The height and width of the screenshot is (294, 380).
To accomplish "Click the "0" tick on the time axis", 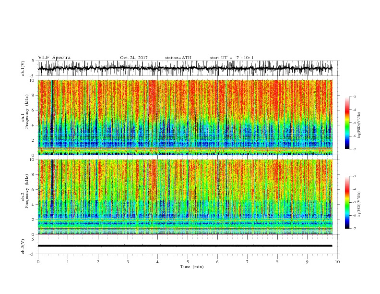I will [38, 262].
